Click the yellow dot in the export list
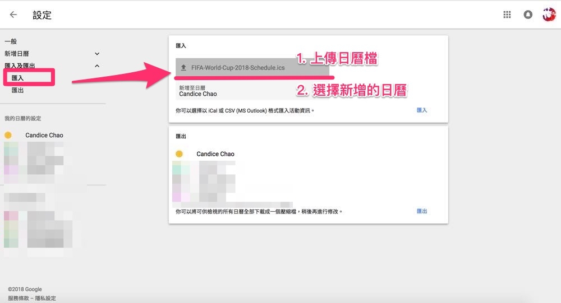Screen dimensions: 561x303 (x=180, y=154)
